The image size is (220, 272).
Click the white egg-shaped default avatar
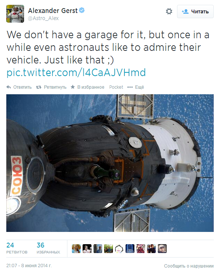(119, 249)
